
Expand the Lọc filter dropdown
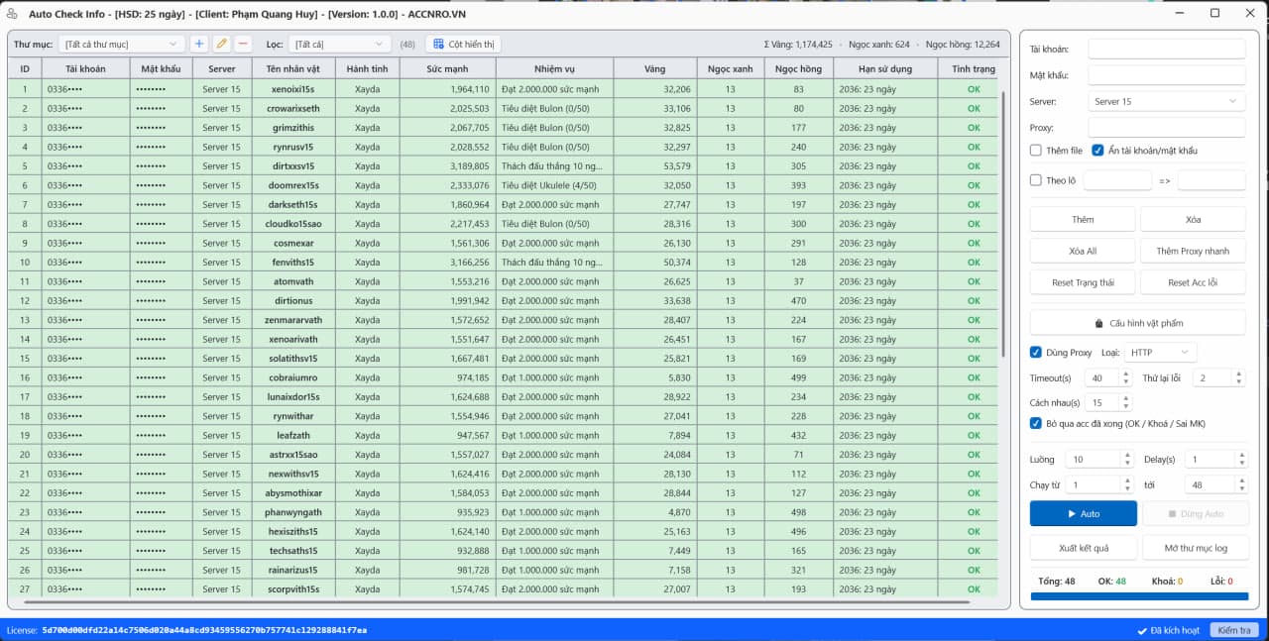[x=340, y=44]
